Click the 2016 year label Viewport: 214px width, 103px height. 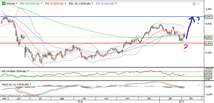click(80, 102)
